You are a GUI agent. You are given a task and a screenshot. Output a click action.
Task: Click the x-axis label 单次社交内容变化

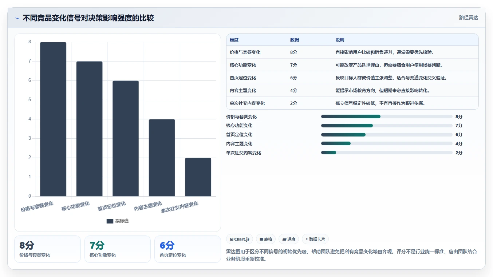point(180,207)
